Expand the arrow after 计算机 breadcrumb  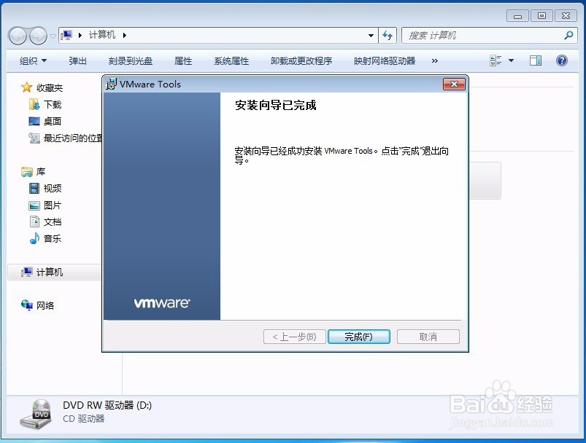click(125, 36)
